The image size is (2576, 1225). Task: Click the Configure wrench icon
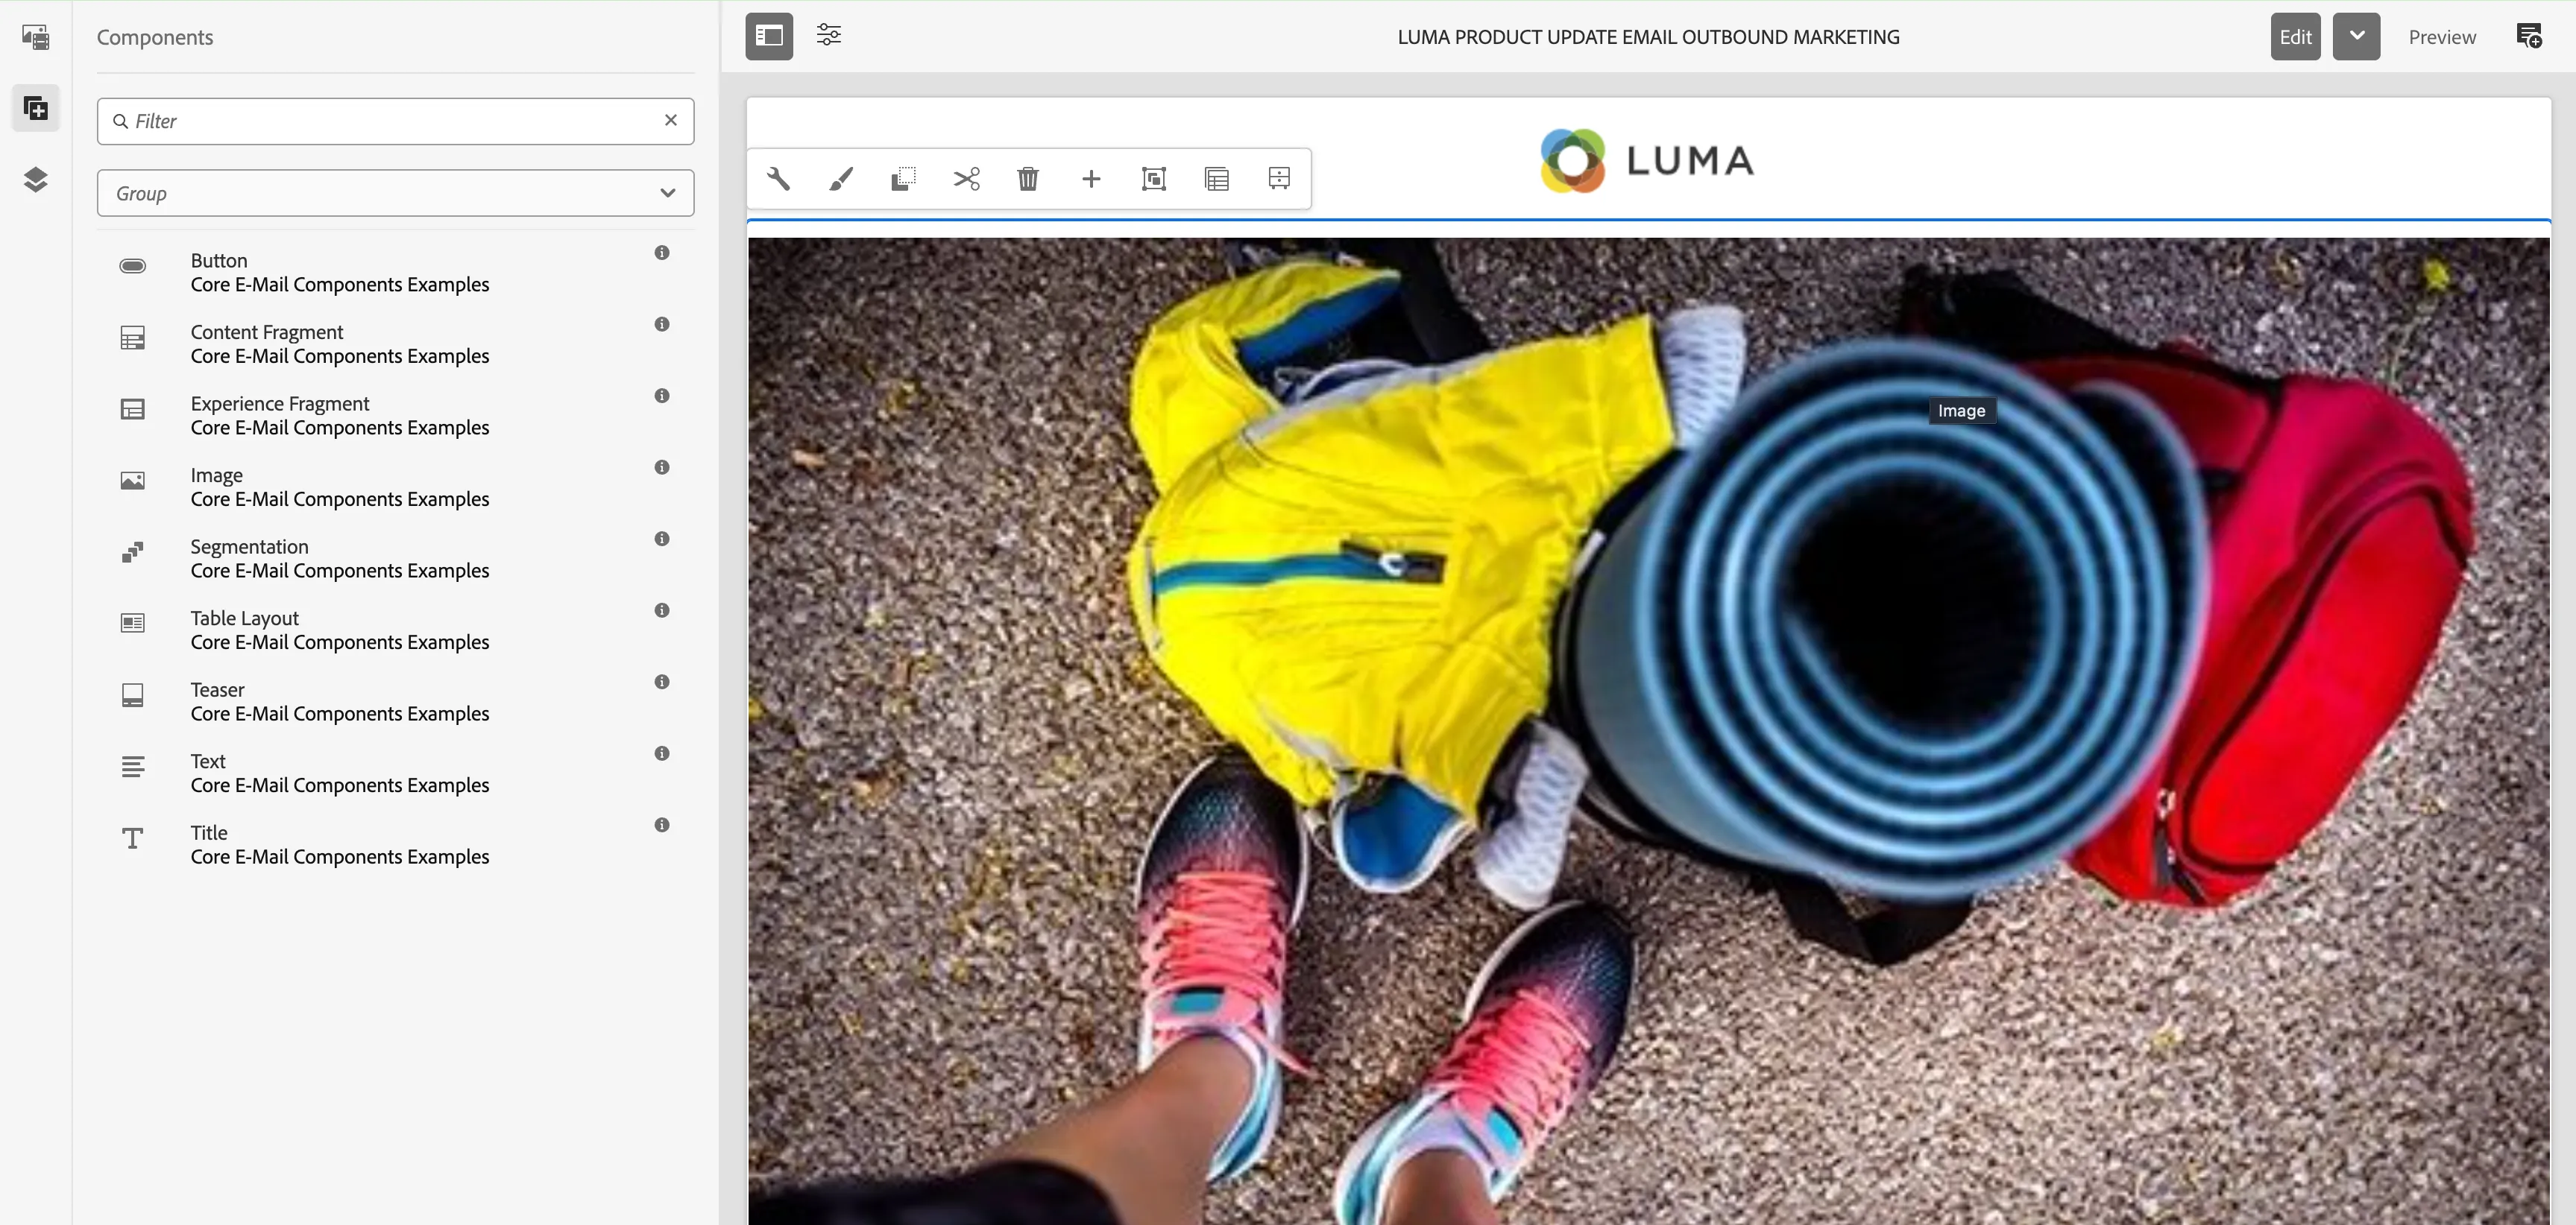pyautogui.click(x=779, y=179)
